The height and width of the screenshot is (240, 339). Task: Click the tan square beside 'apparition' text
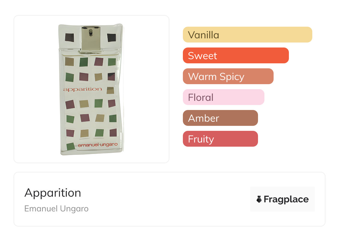click(x=110, y=90)
